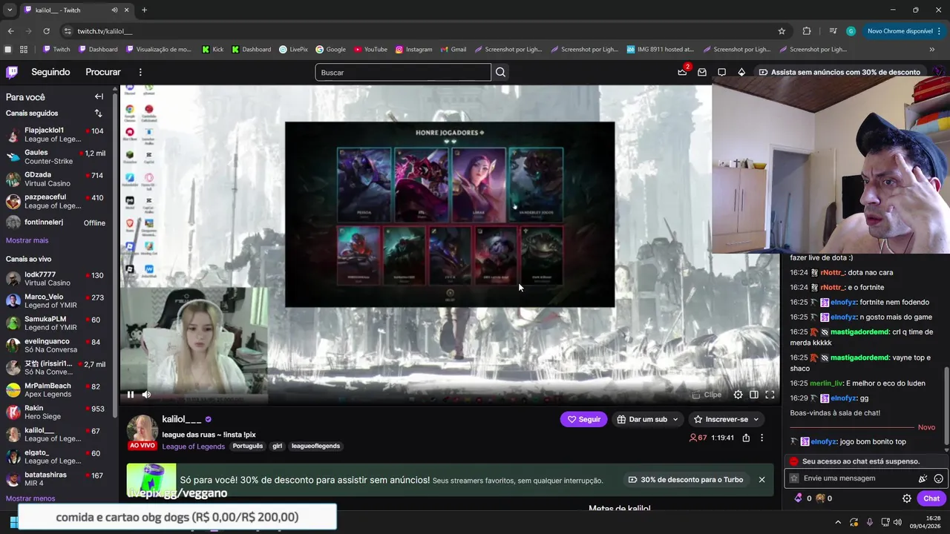The width and height of the screenshot is (950, 534).
Task: Open the Kick bookmark
Action: click(212, 50)
